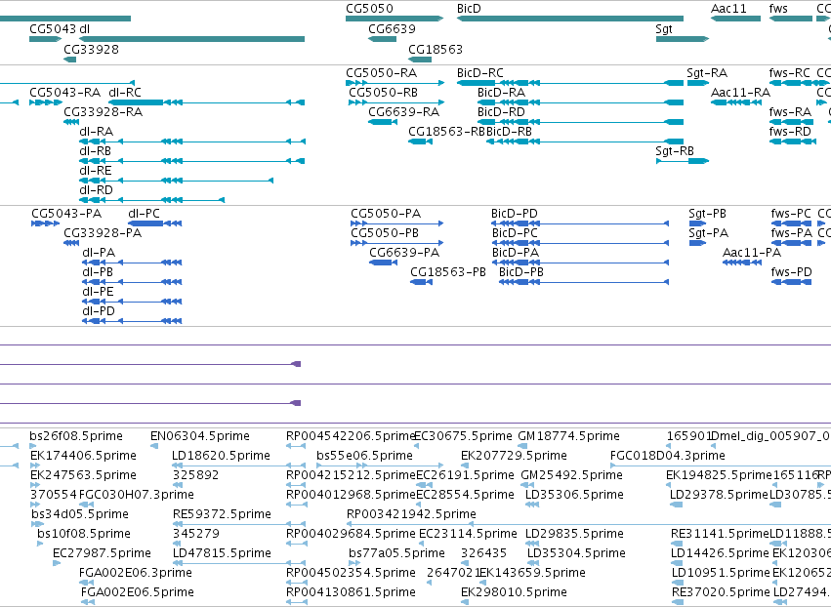Select the dl-RB transcript label

coord(96,151)
